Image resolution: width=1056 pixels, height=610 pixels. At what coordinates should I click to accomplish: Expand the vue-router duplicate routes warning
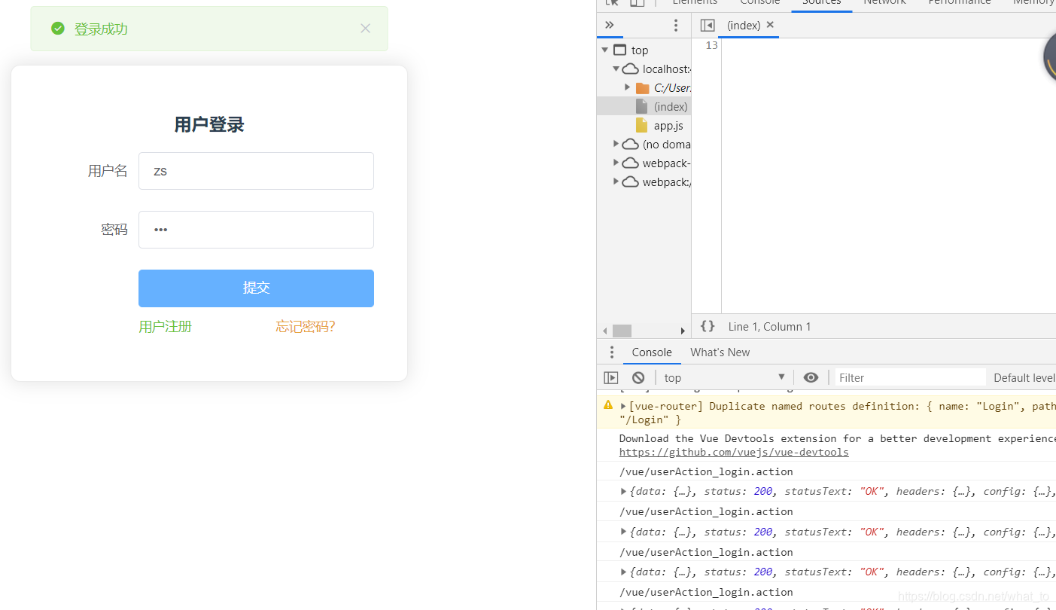[x=623, y=406]
